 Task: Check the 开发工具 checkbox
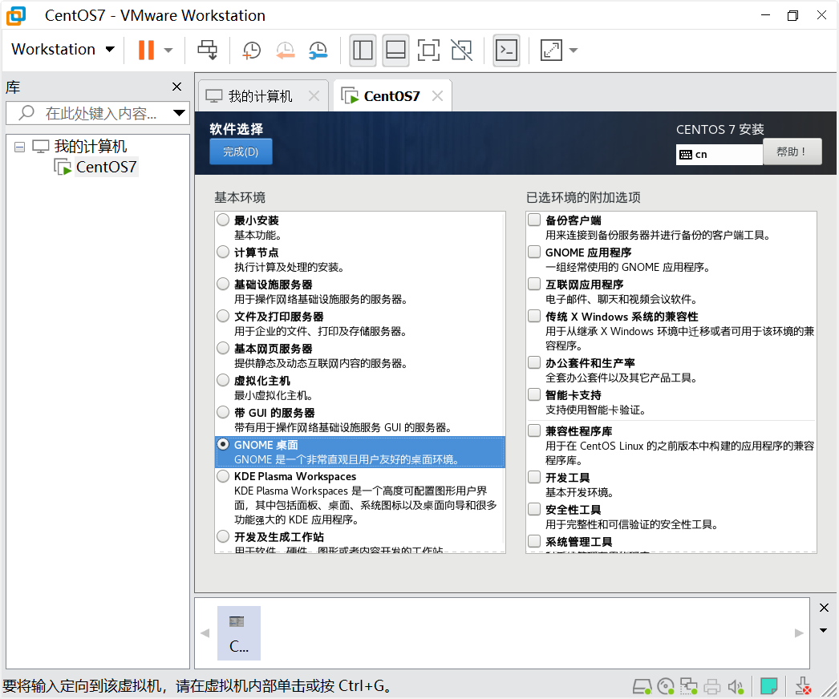534,477
